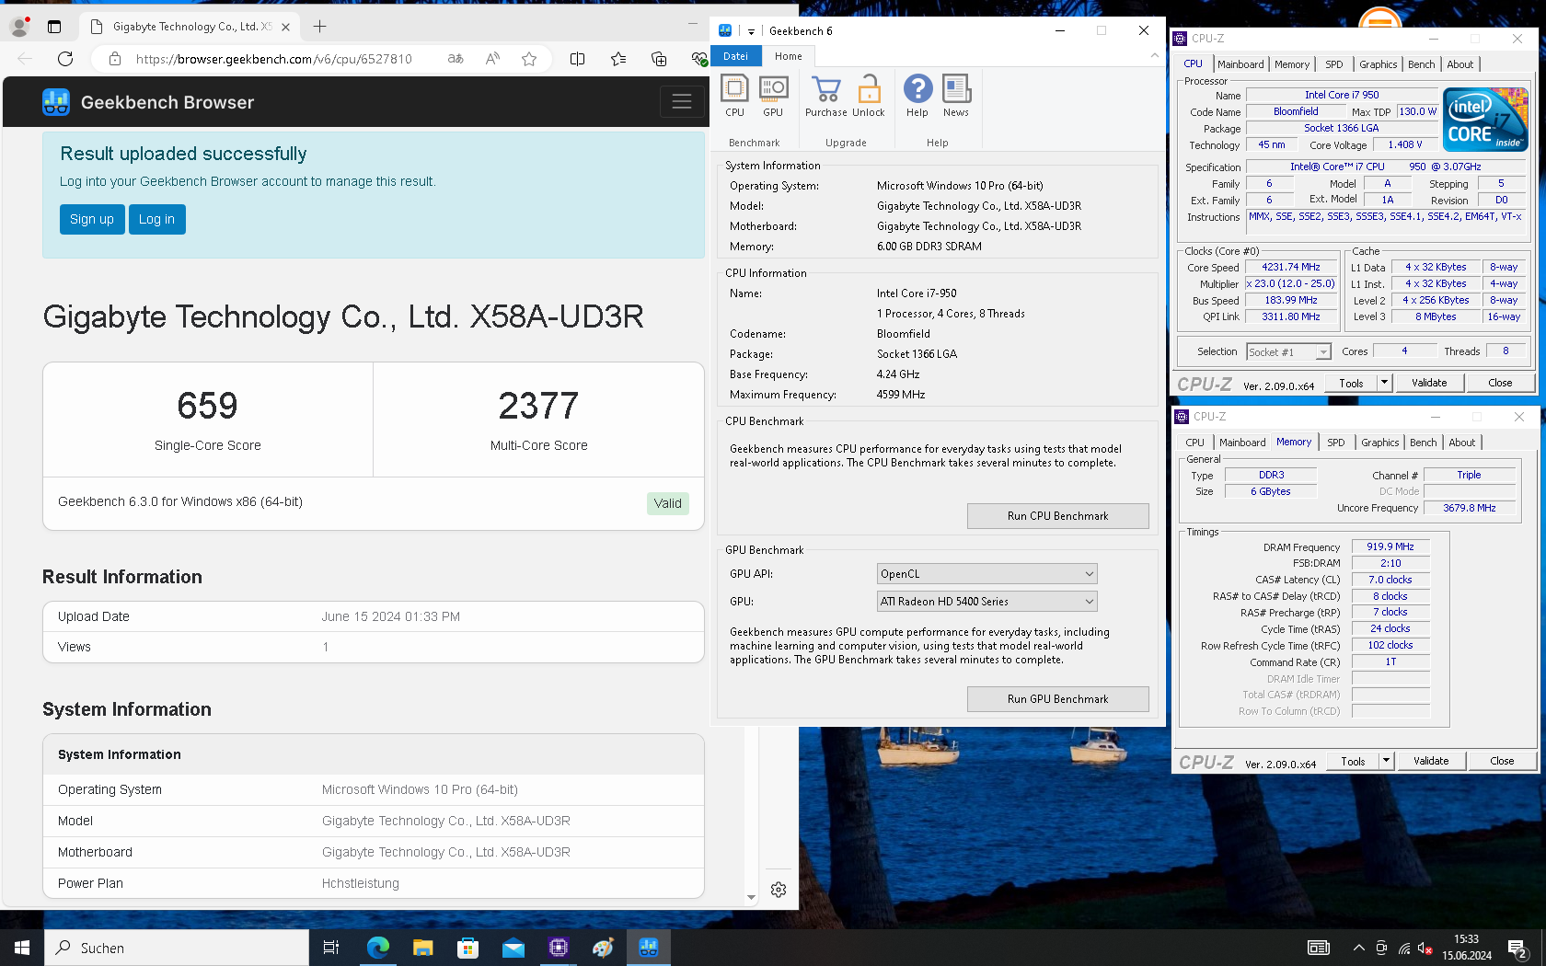The height and width of the screenshot is (966, 1546).
Task: Click Tools button in upper CPU-Z window
Action: pyautogui.click(x=1351, y=383)
